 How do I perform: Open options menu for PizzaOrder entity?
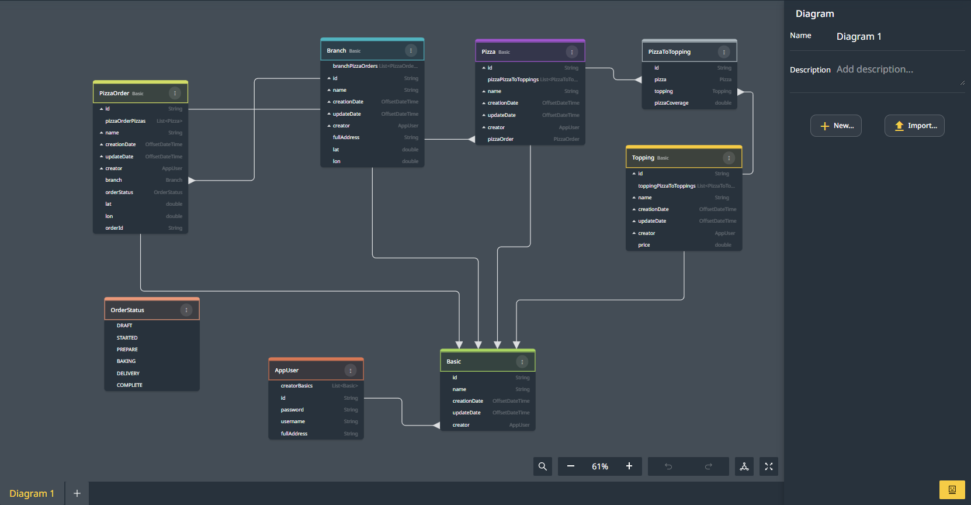175,94
